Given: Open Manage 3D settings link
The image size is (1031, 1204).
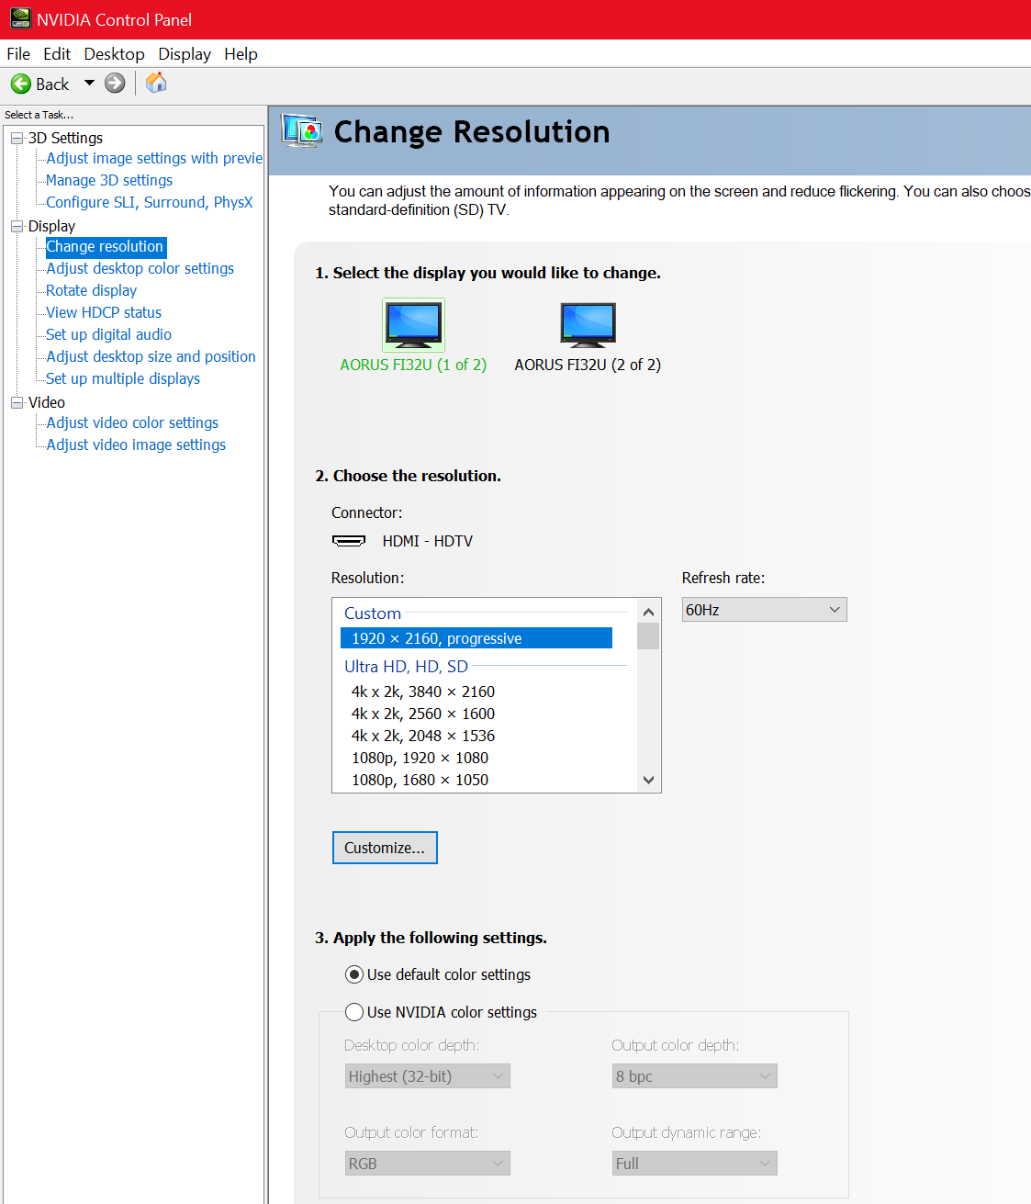Looking at the screenshot, I should click(109, 181).
